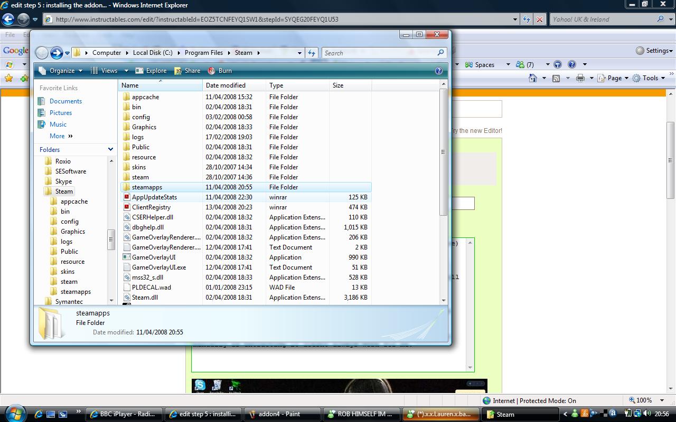
Task: Click the IE print icon
Action: point(580,78)
